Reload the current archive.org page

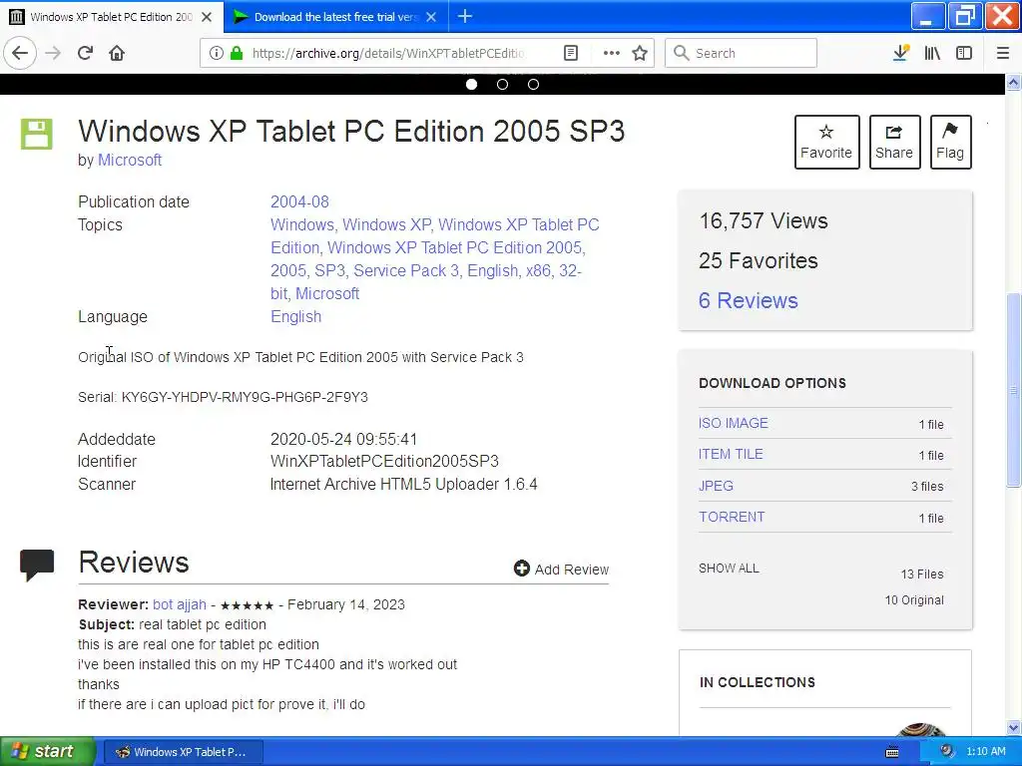click(85, 53)
